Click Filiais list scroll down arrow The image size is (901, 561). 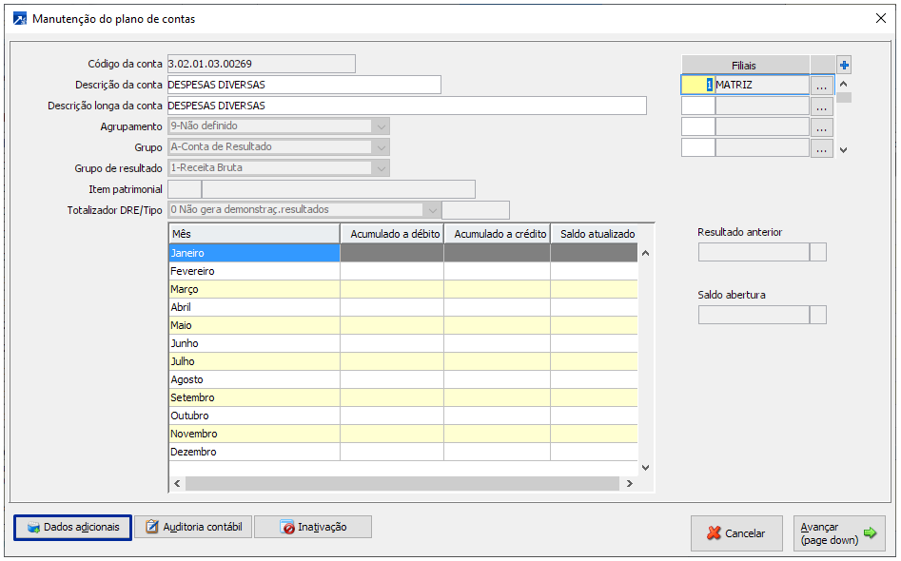844,150
